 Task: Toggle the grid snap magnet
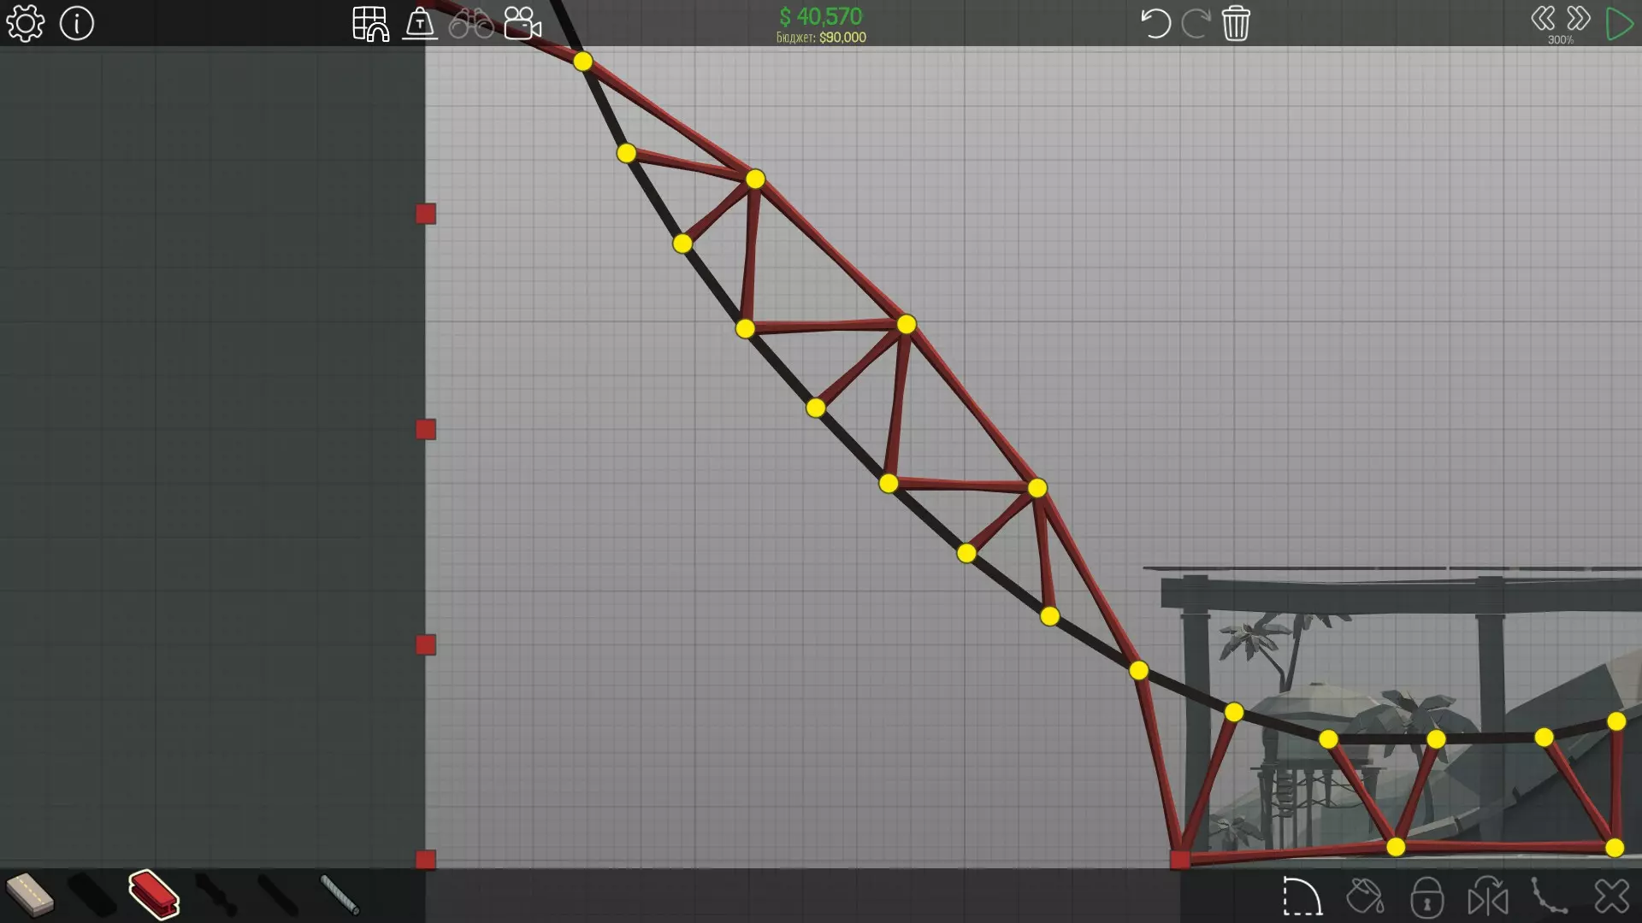coord(370,24)
